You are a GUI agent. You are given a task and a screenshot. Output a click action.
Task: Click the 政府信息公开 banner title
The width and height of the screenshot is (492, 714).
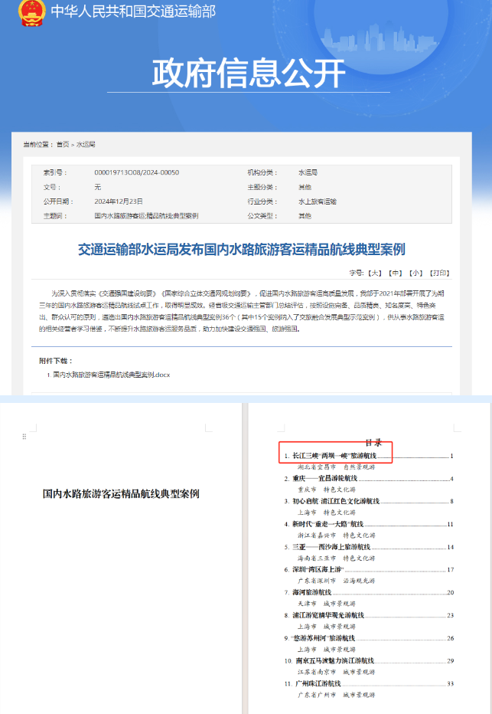pyautogui.click(x=249, y=74)
